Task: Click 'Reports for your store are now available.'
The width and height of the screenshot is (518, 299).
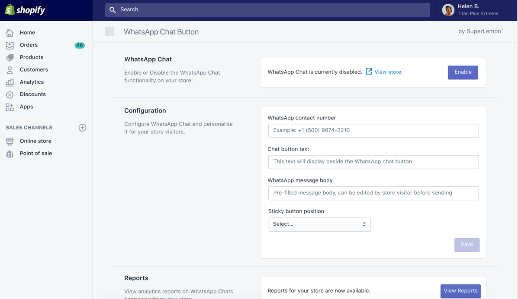Action: 319,291
